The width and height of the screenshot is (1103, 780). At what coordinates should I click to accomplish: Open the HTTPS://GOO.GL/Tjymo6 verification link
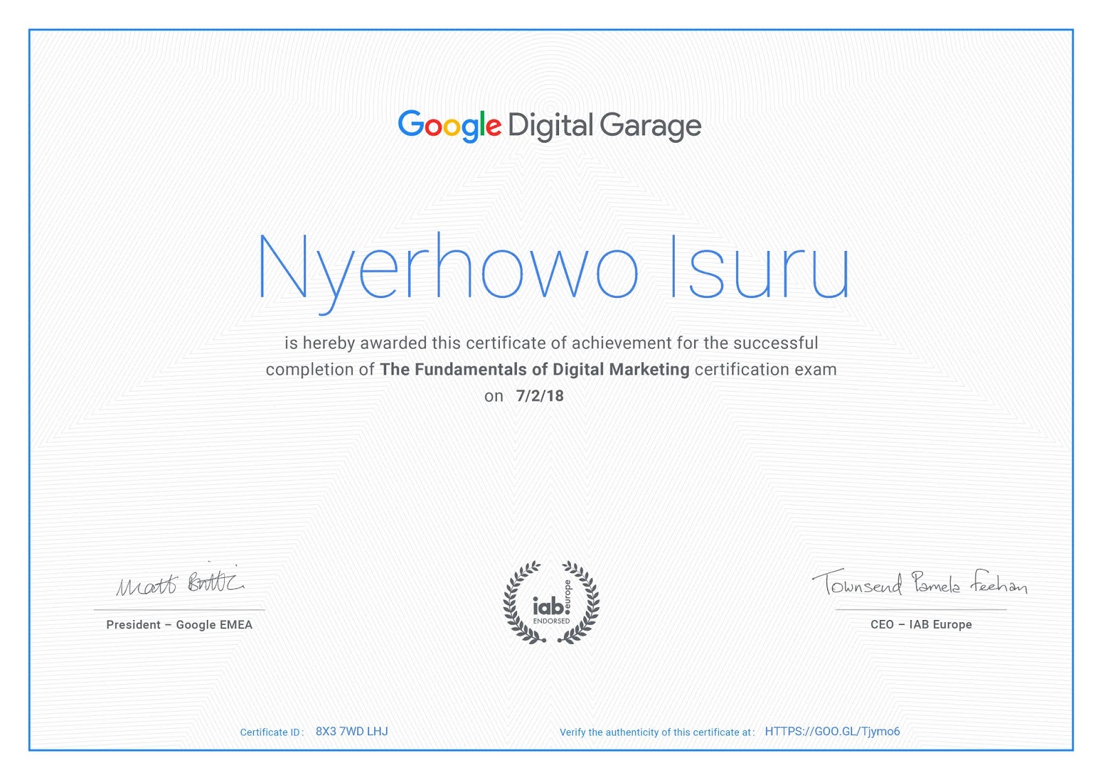point(832,731)
